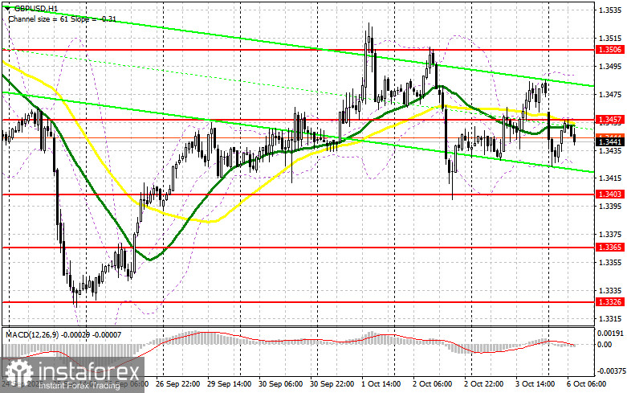Click the 2 Oct 06:00 time label
The height and width of the screenshot is (393, 627).
click(x=432, y=384)
